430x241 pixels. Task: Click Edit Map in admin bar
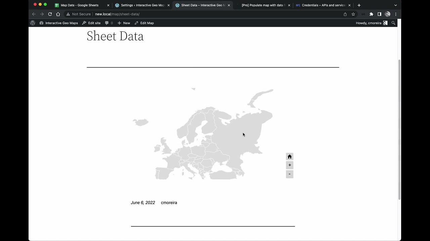pyautogui.click(x=144, y=23)
